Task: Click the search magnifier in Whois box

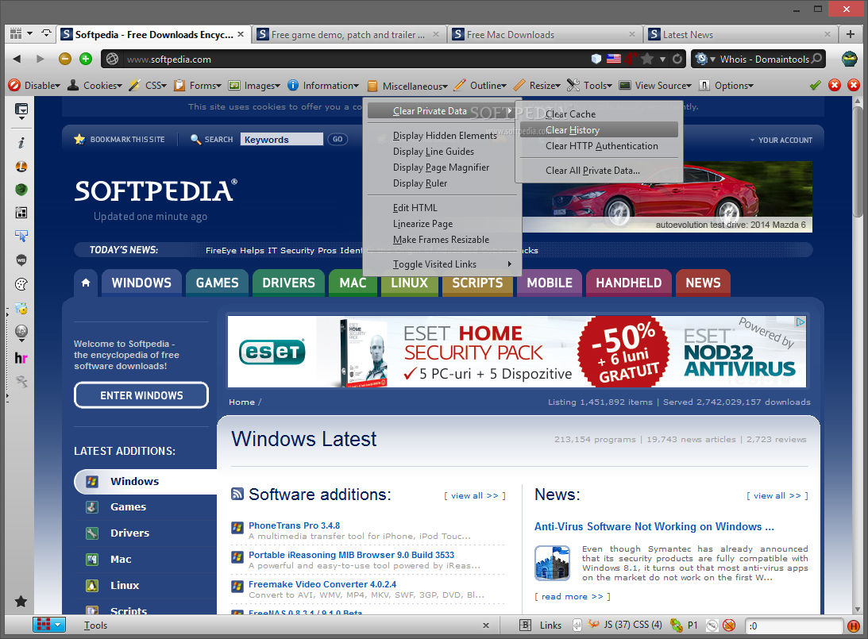Action: (816, 58)
